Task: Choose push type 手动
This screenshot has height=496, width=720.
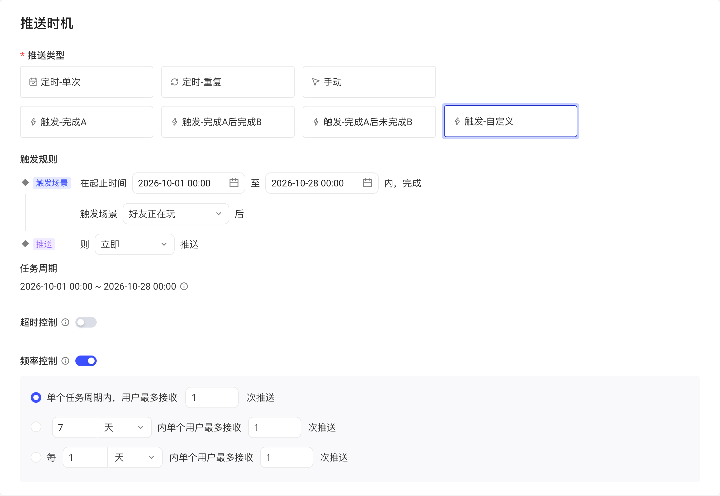Action: point(369,82)
